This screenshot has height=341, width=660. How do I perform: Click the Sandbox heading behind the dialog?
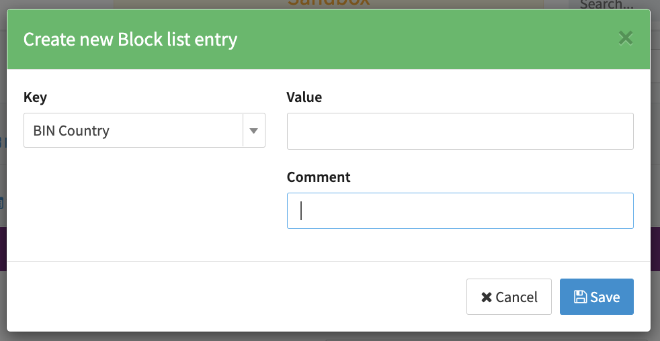tap(329, 3)
